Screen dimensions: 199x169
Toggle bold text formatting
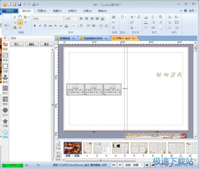(x=35, y=26)
